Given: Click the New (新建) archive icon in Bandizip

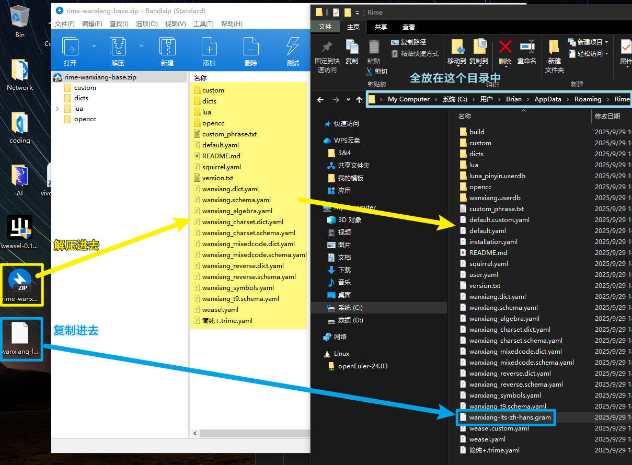Looking at the screenshot, I should (167, 48).
